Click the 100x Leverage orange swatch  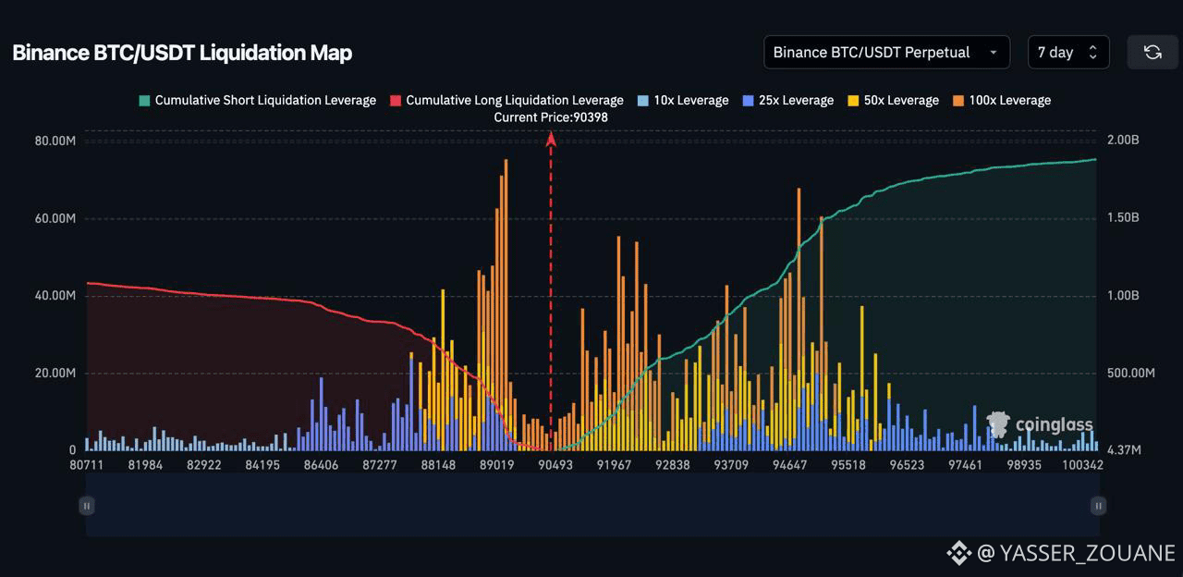point(958,100)
